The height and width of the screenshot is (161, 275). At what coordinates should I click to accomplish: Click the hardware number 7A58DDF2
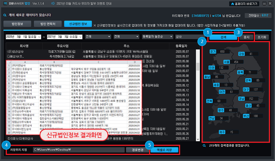pyautogui.click(x=200, y=16)
